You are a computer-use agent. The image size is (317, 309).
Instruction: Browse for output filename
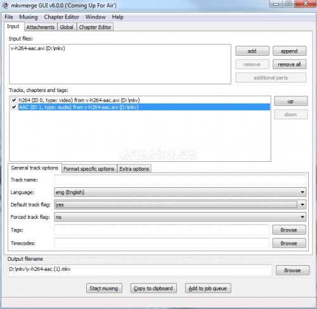point(293,270)
